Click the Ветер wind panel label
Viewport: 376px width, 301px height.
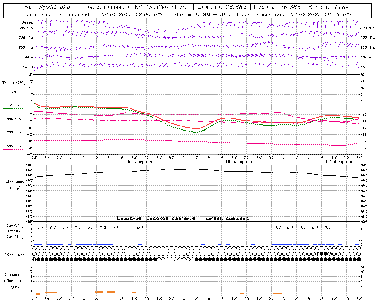pos(27,22)
